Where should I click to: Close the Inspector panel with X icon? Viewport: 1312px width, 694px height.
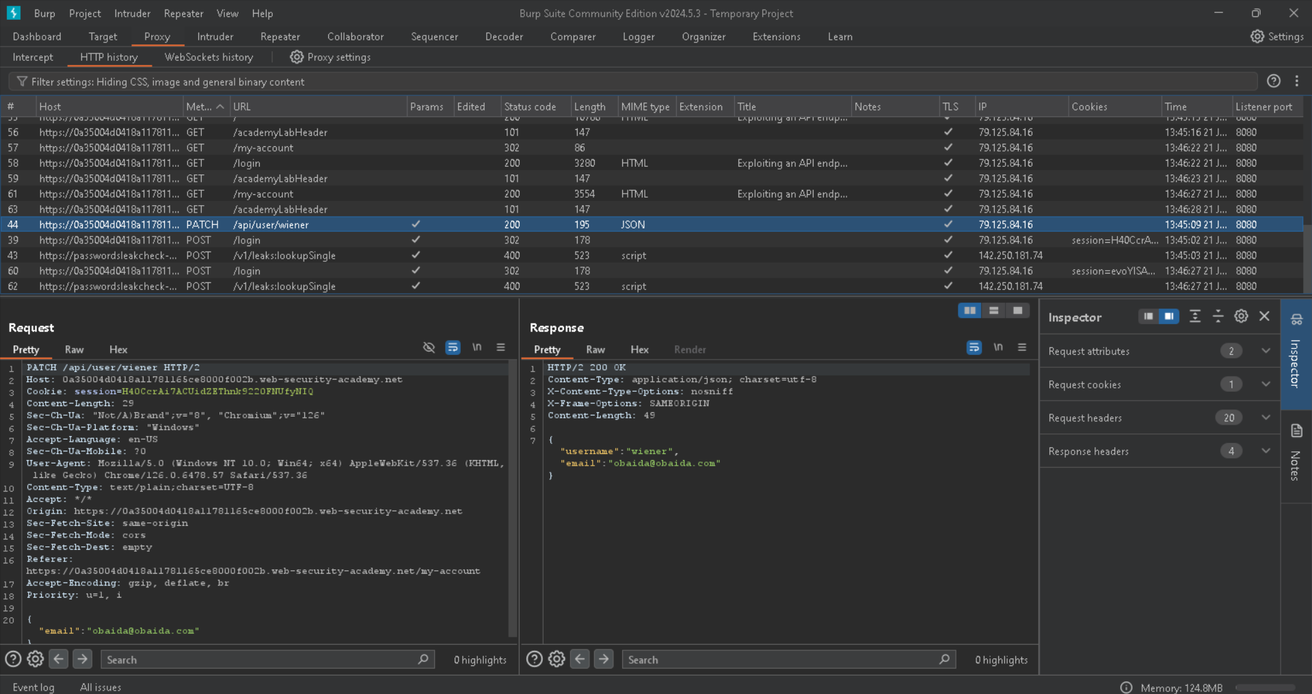pyautogui.click(x=1264, y=317)
